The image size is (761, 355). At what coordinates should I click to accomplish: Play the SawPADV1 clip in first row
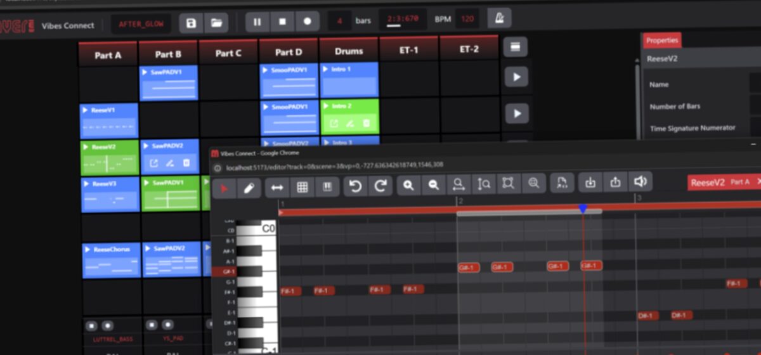146,72
